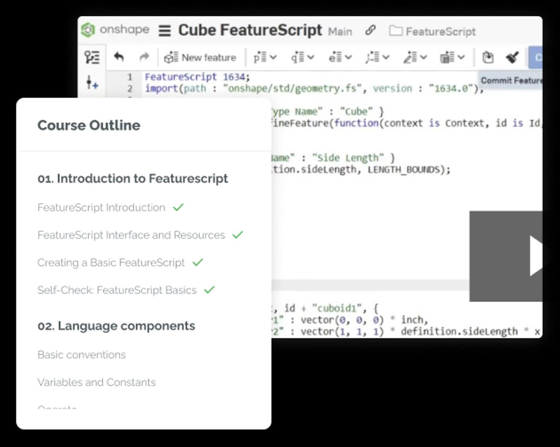Screen dimensions: 560x447
Task: Open the FeatureScript folder breadcrumb
Action: coord(433,32)
